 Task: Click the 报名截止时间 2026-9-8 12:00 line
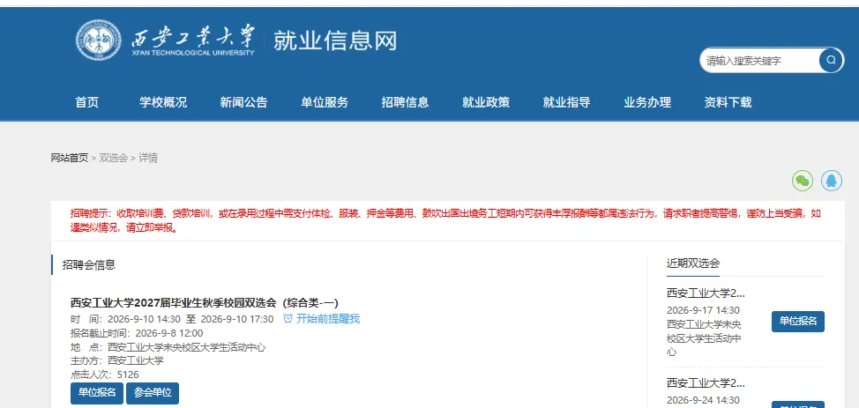tap(137, 333)
